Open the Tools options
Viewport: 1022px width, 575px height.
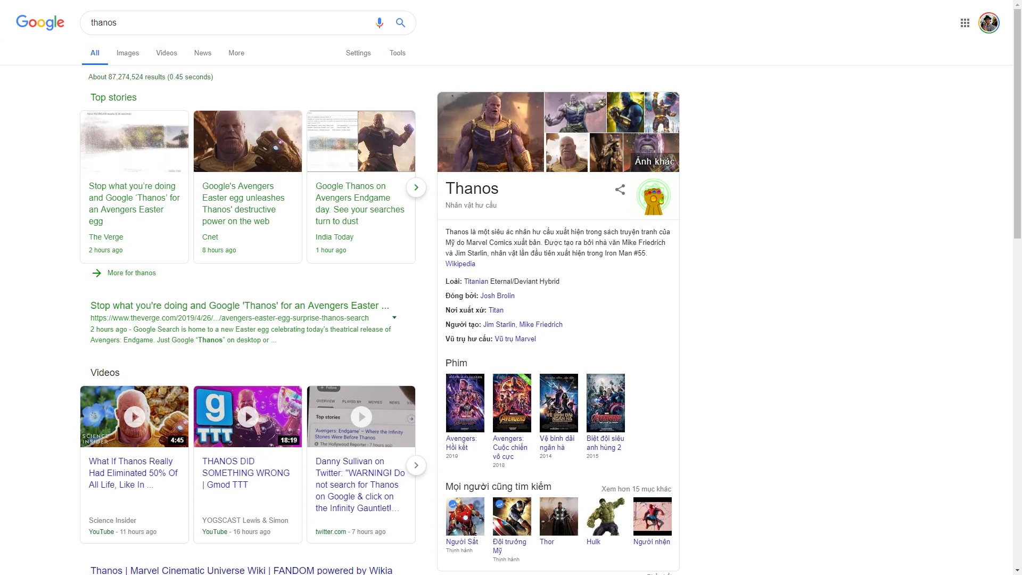(x=398, y=53)
